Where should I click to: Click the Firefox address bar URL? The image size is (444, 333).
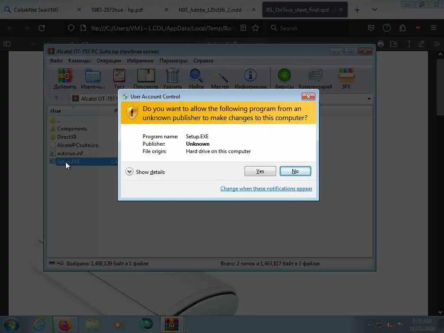(161, 28)
